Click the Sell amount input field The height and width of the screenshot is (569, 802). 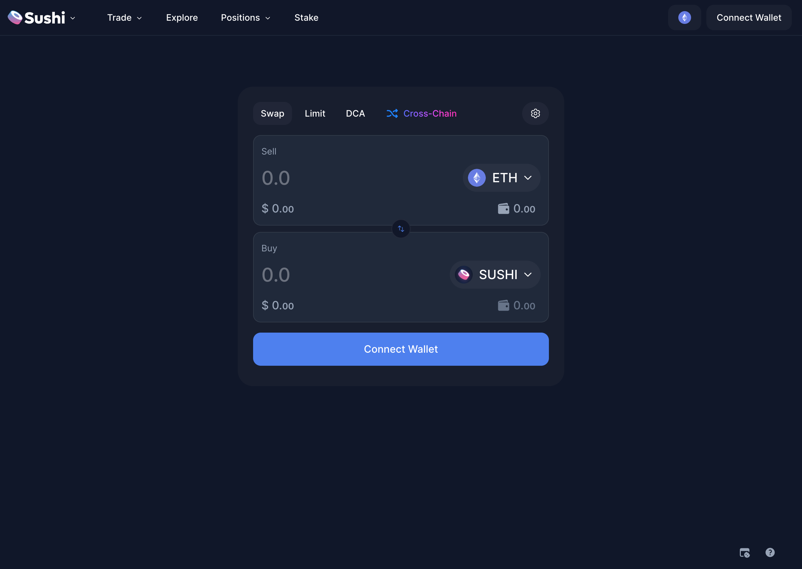click(x=351, y=178)
